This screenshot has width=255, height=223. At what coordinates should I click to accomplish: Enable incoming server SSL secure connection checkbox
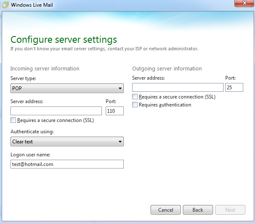[13, 120]
